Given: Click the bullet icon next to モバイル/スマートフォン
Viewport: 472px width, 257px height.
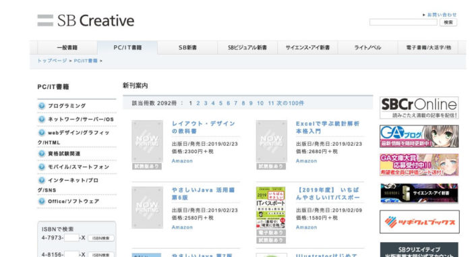Looking at the screenshot, I should tap(42, 167).
